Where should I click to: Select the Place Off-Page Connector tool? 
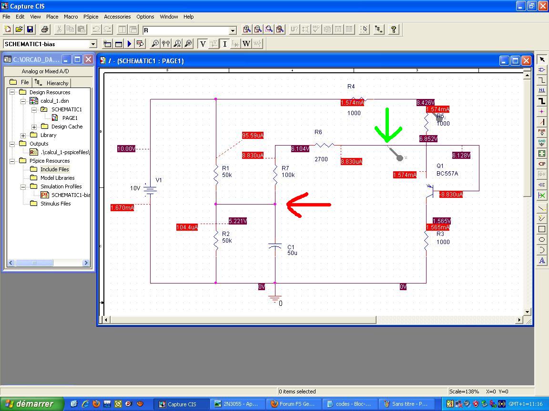click(542, 185)
